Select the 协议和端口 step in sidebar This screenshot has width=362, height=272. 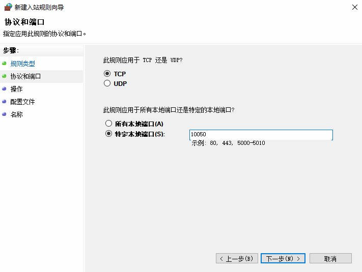(x=25, y=76)
